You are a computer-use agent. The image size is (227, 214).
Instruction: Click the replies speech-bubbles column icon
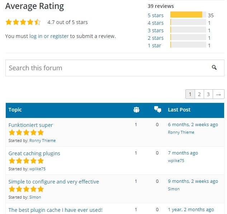157,110
